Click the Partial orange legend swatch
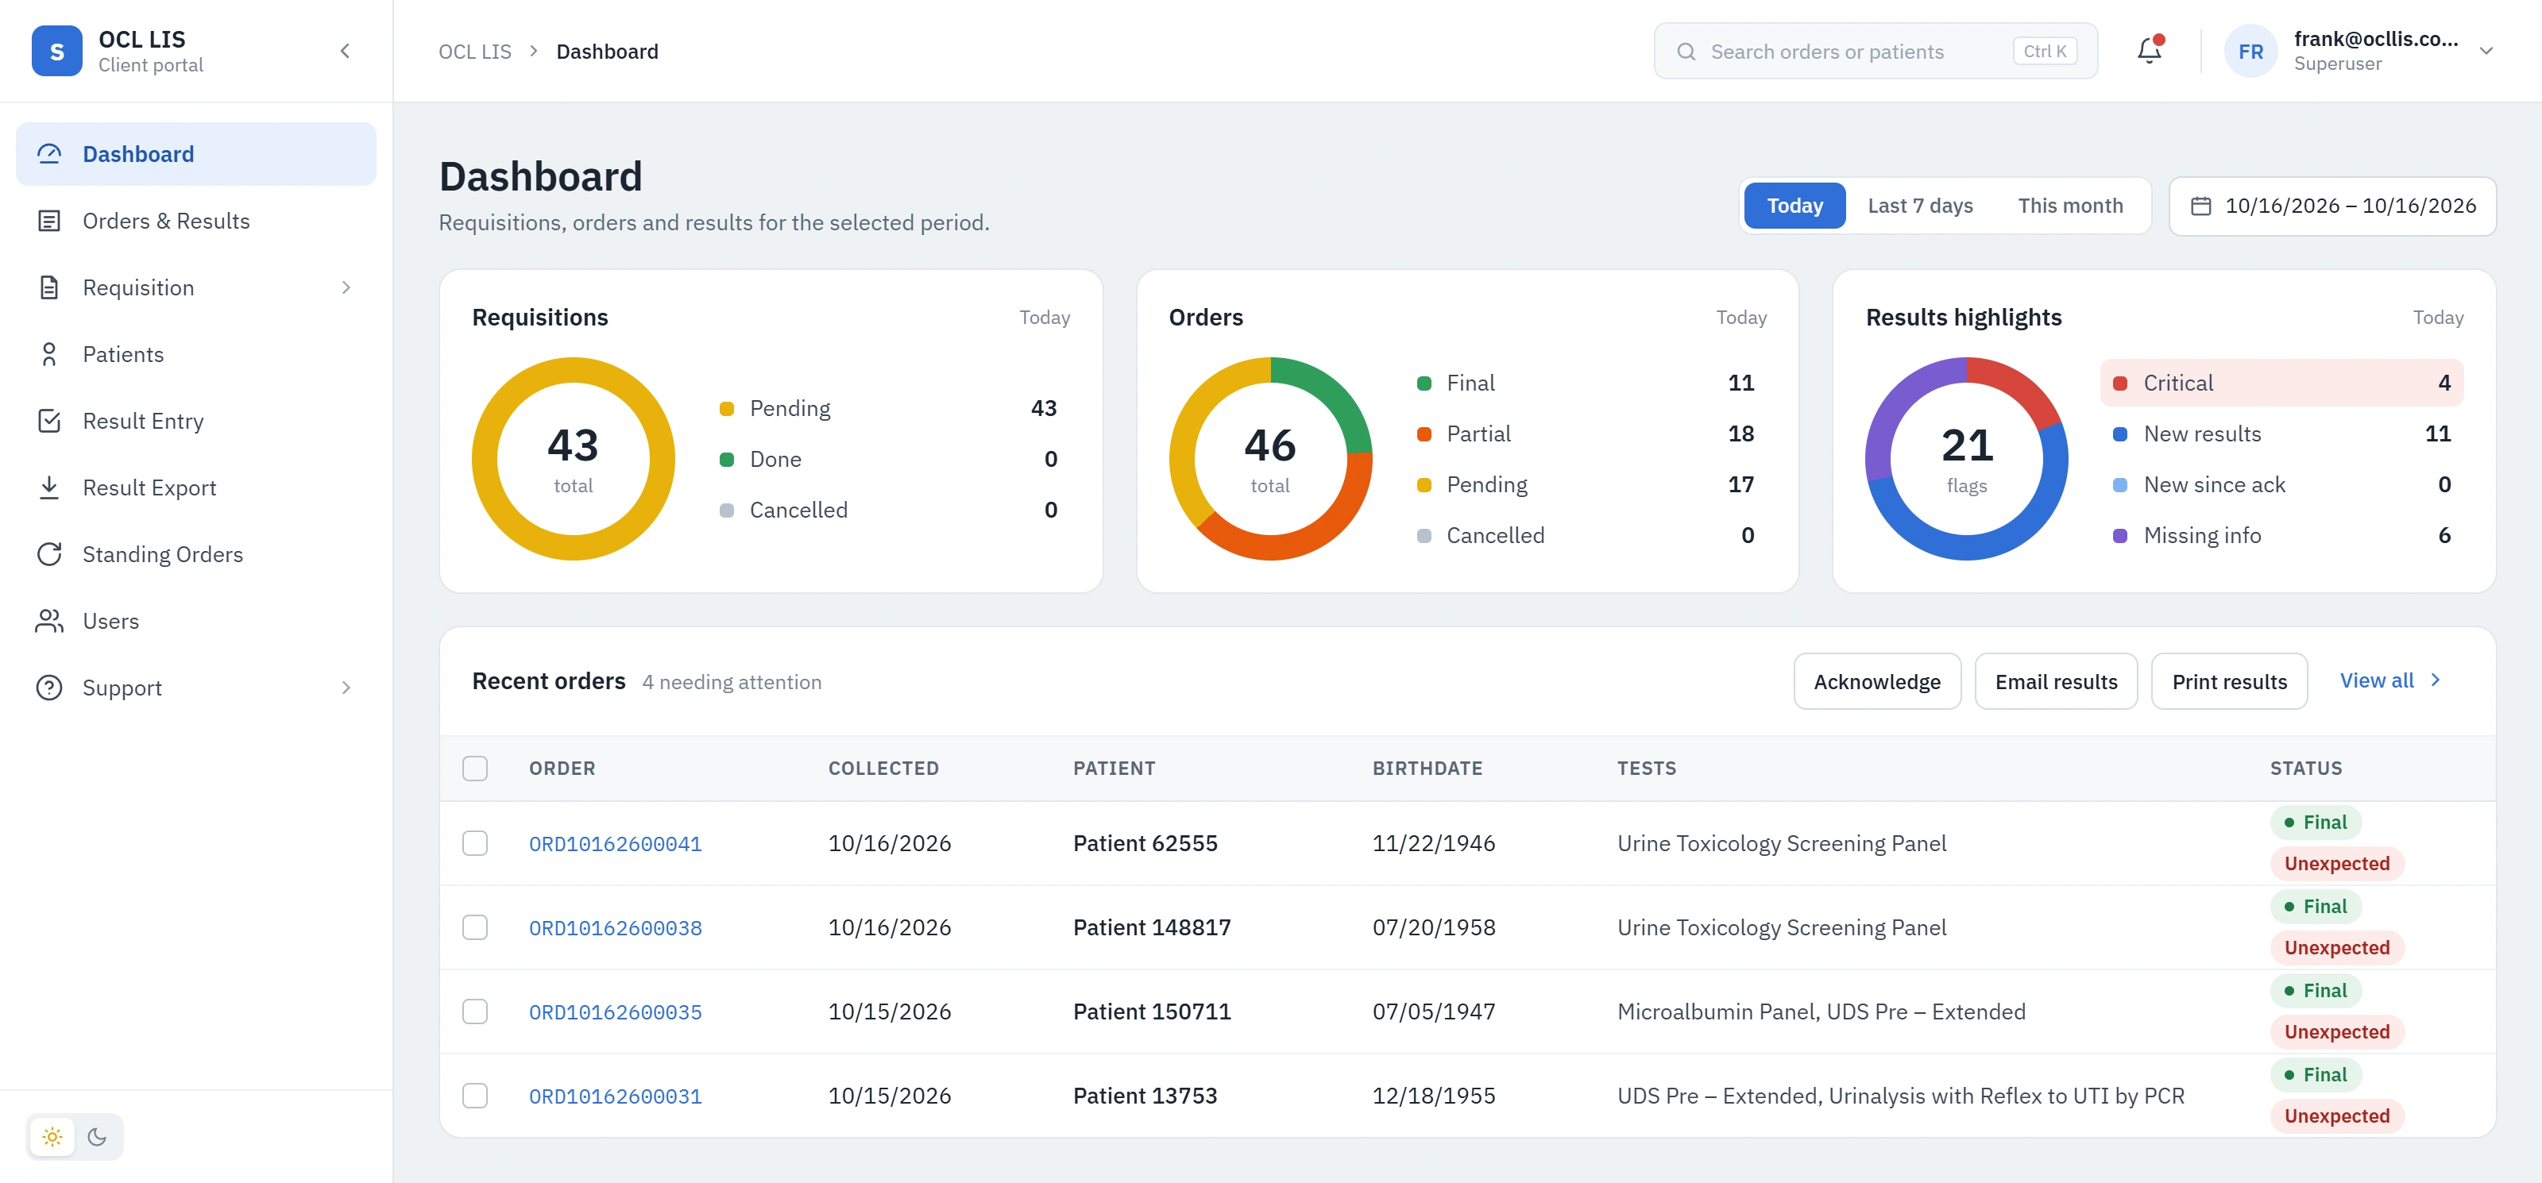The image size is (2542, 1183). [x=1423, y=434]
